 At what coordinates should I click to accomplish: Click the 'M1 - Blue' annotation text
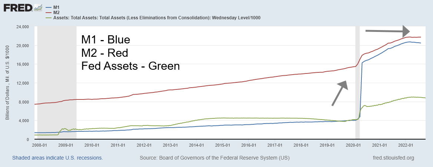106,40
